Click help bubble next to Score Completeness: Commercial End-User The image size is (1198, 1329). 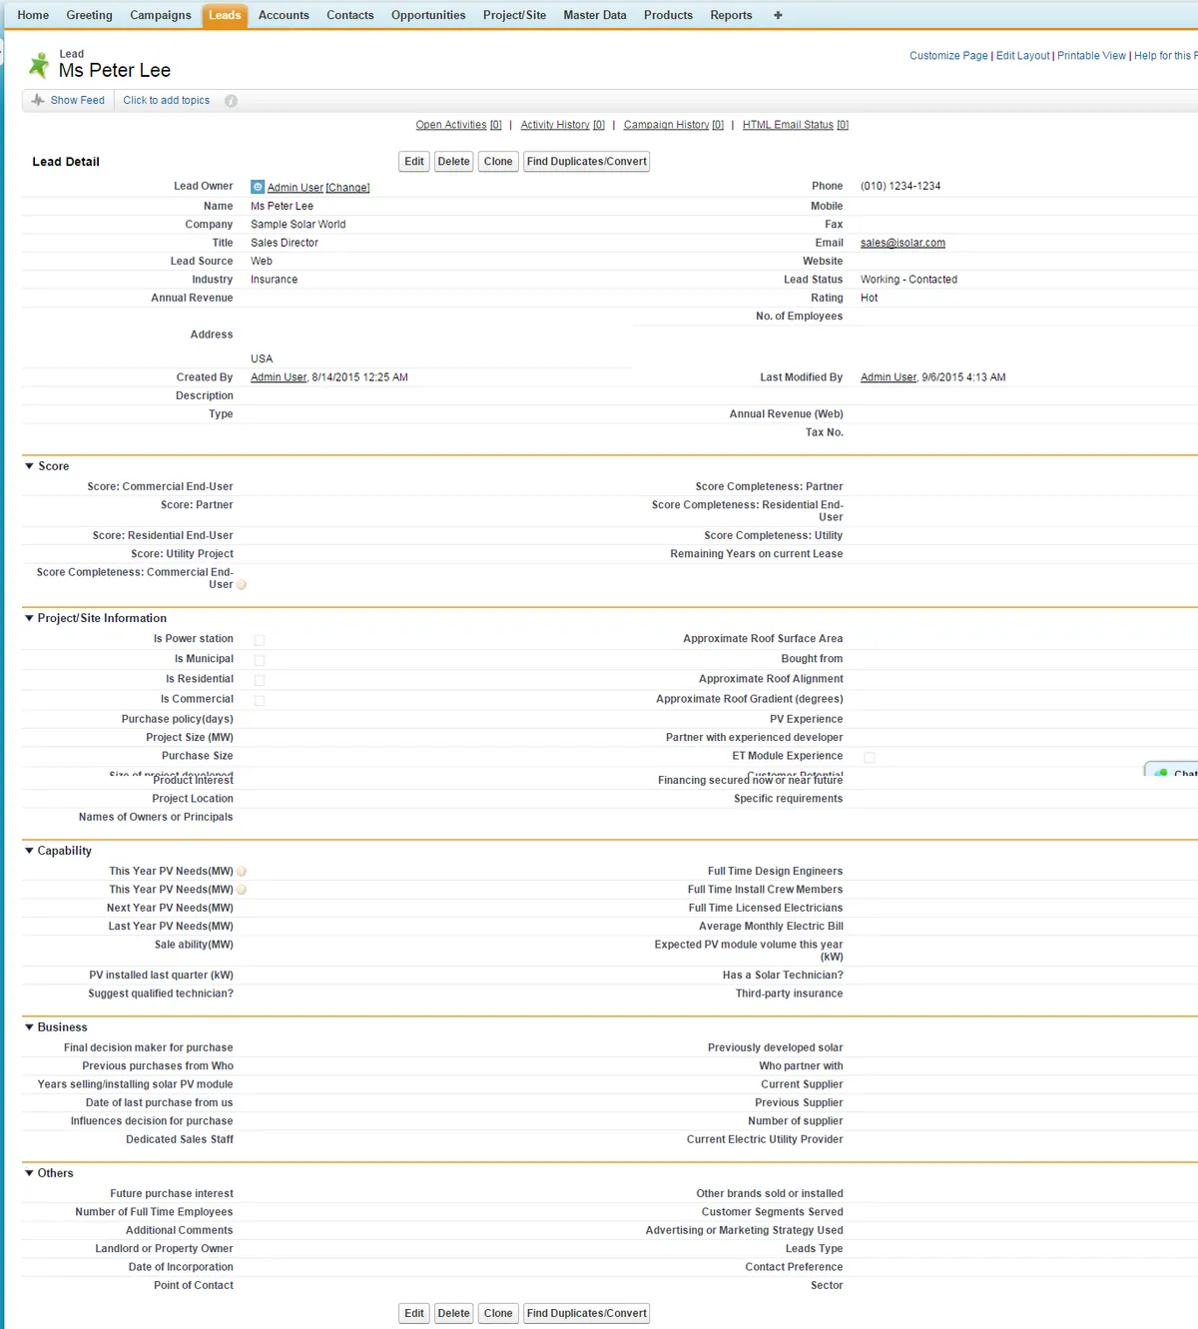click(x=242, y=585)
